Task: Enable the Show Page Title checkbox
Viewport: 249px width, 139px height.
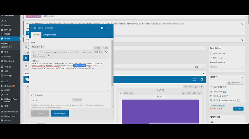Action: (x=211, y=54)
